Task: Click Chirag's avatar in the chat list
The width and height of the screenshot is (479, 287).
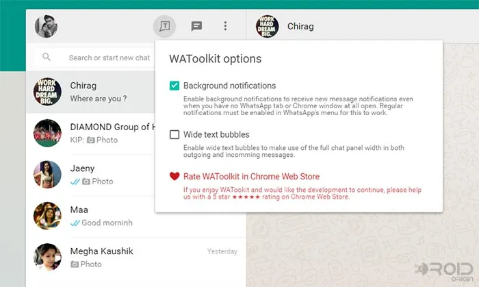Action: pos(47,92)
